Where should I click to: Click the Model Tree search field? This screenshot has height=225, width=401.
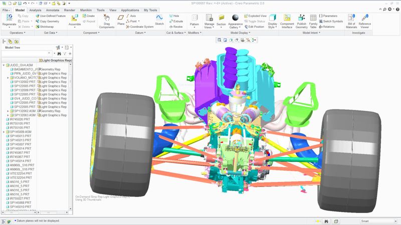[x=27, y=53]
